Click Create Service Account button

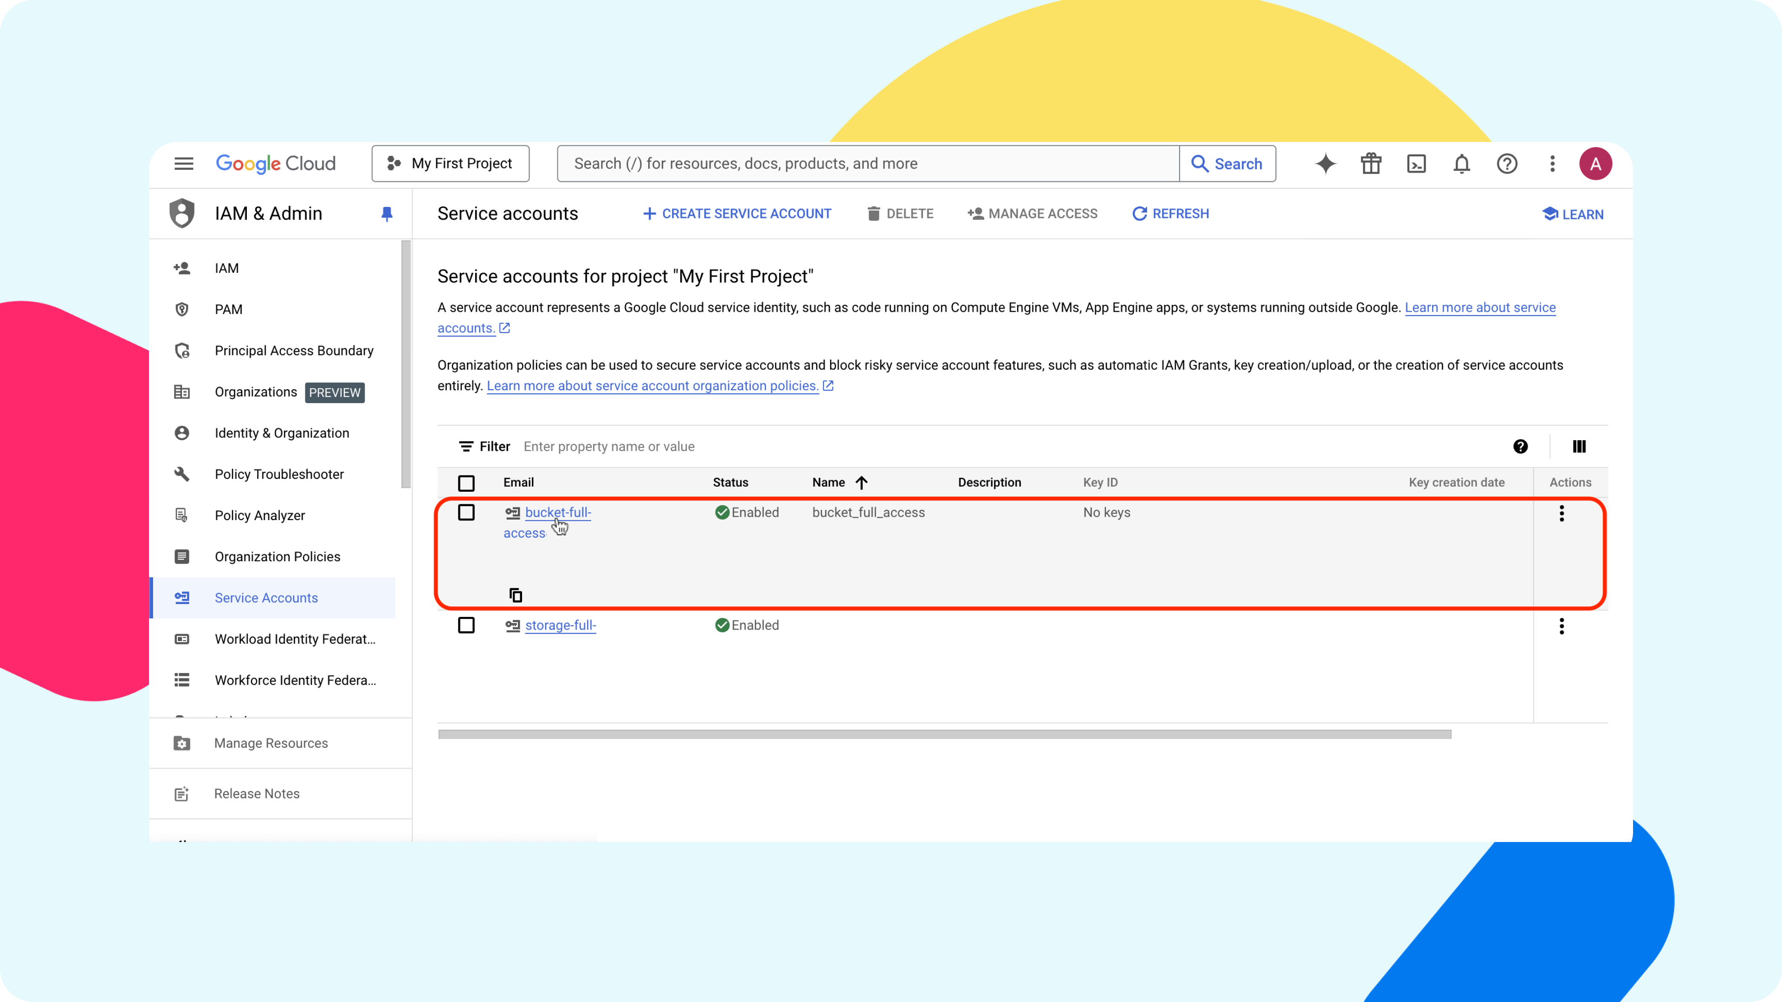click(x=737, y=214)
